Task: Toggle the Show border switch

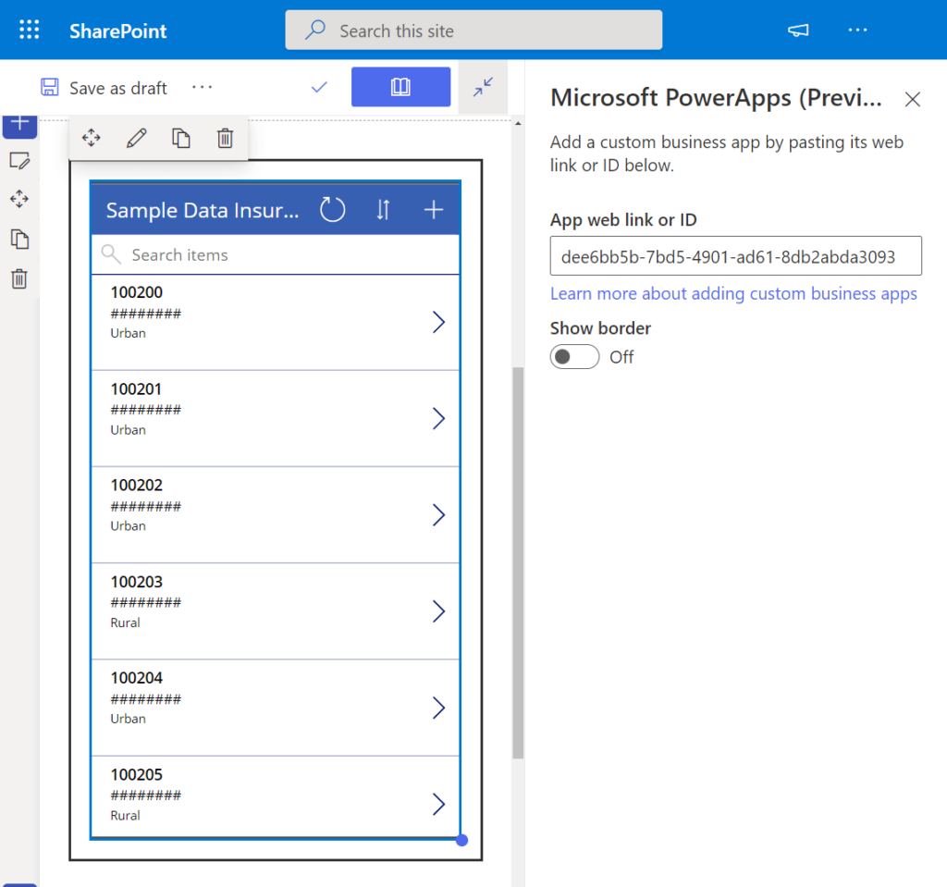Action: click(574, 356)
